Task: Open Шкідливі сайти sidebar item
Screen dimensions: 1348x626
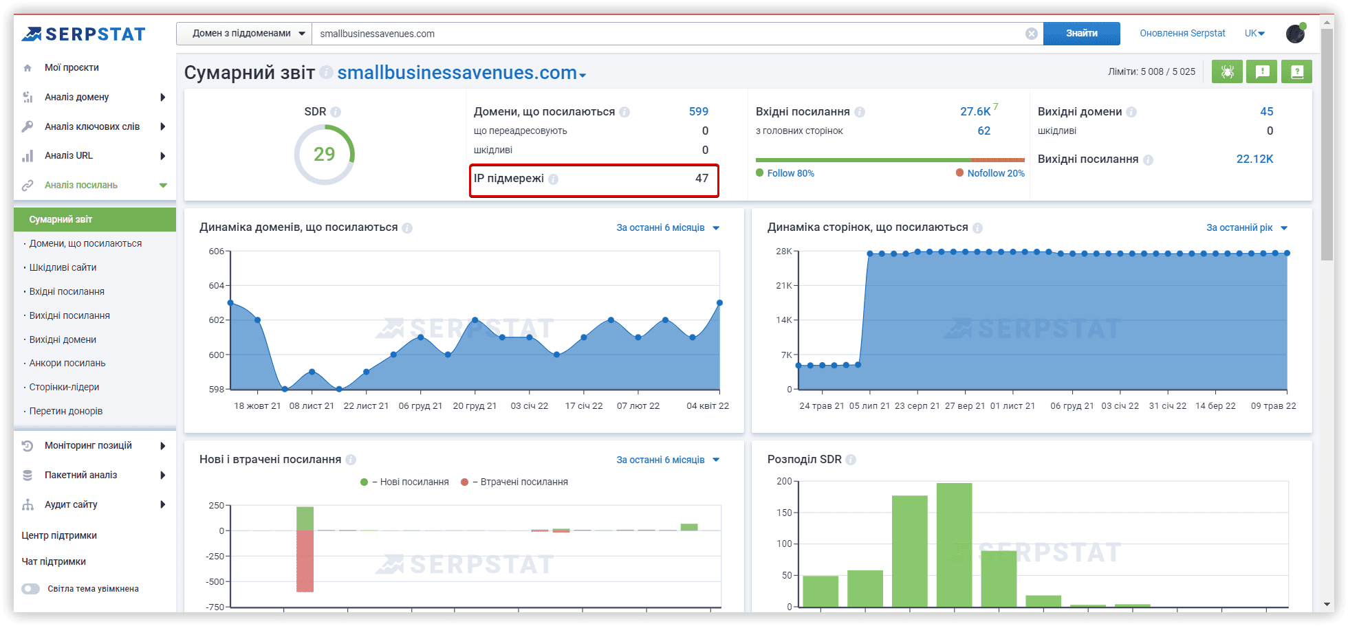Action: (63, 268)
